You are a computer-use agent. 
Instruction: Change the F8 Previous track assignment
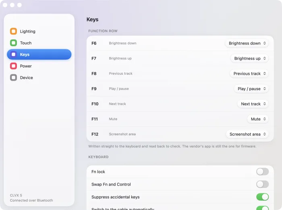[x=249, y=73]
